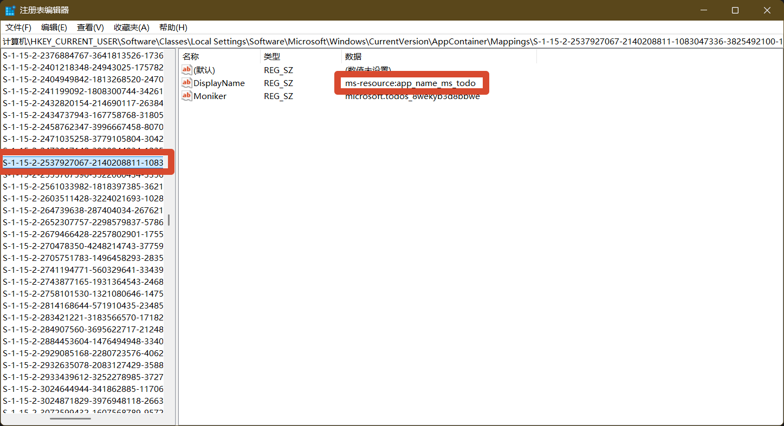Click the Registry Editor app icon in title bar
This screenshot has height=426, width=784.
point(10,10)
